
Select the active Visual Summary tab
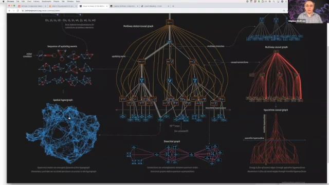[93, 6]
